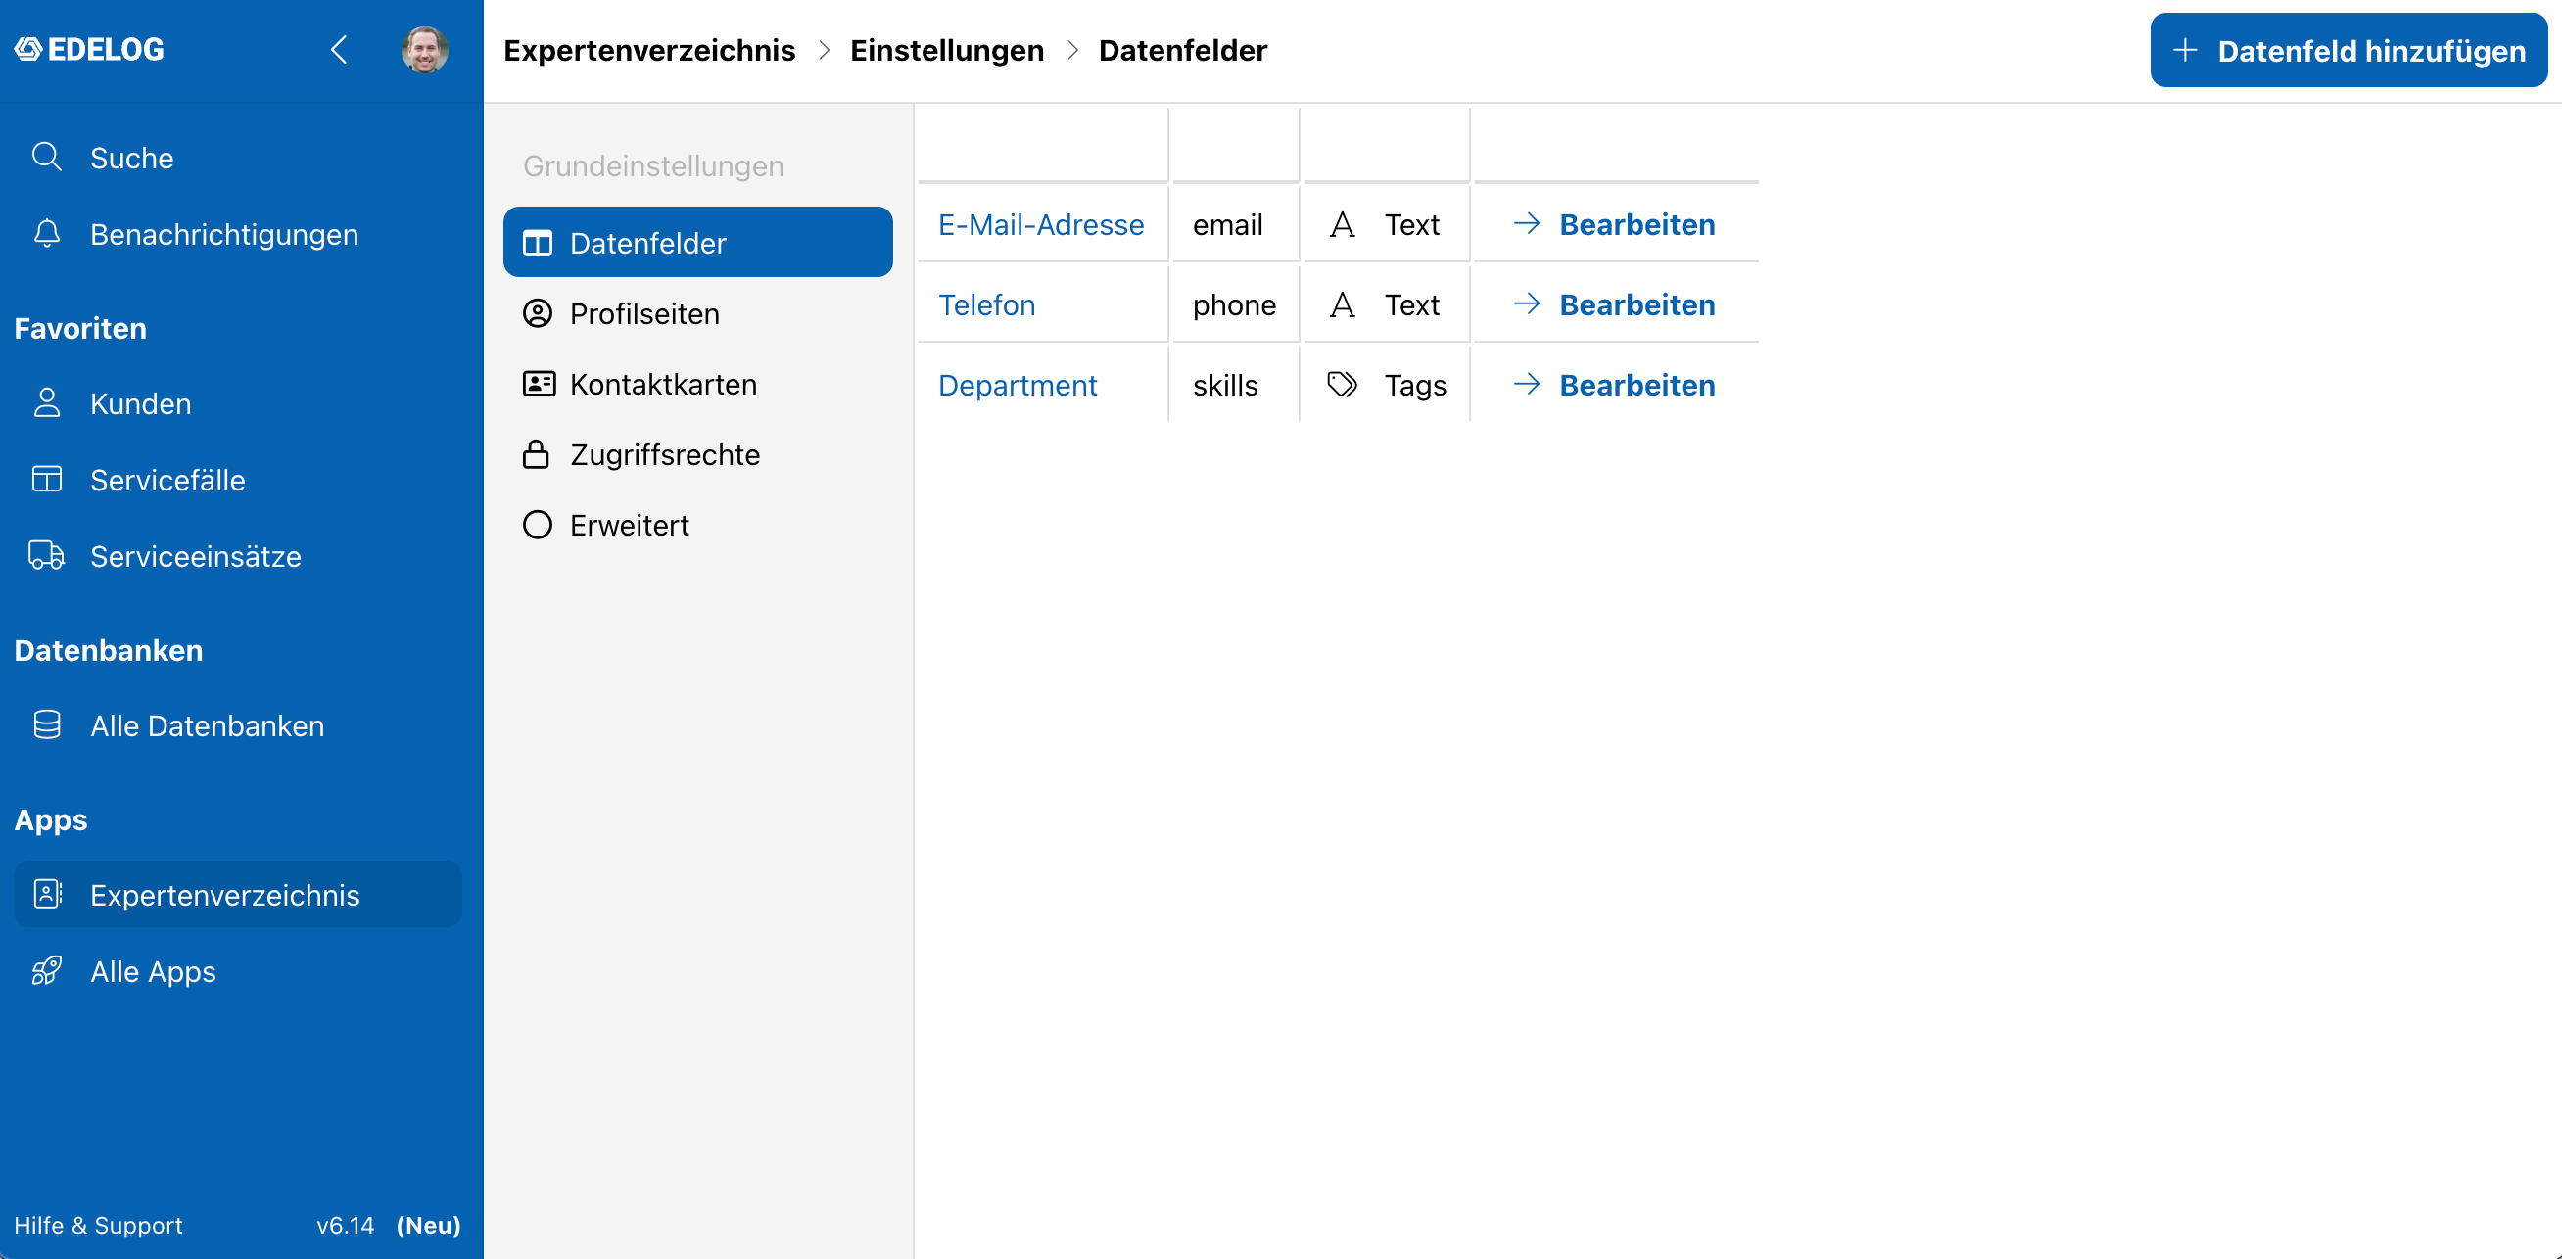Open the E-Mail-Adresse field link

1040,224
